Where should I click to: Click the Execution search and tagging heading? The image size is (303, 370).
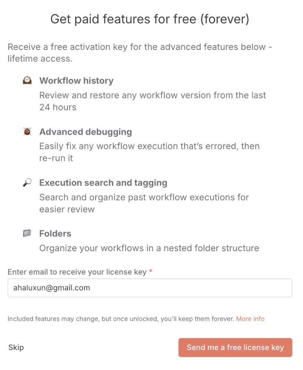pos(103,183)
